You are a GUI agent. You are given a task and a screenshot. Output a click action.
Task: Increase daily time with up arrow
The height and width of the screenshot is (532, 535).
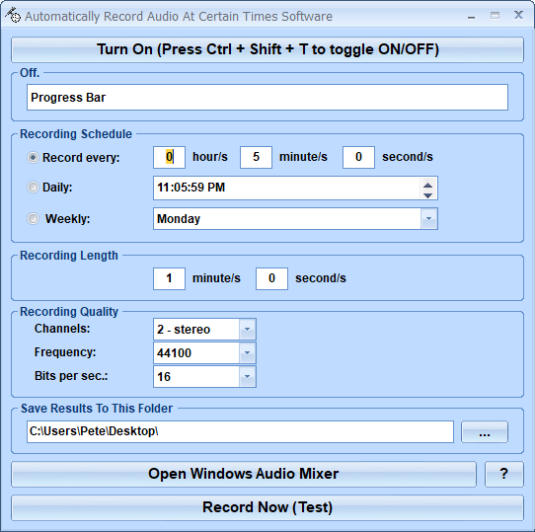427,185
